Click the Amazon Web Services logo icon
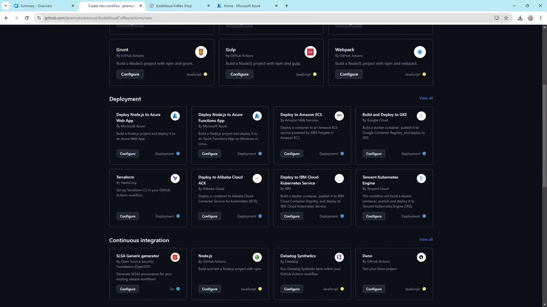The image size is (547, 307). 339,116
